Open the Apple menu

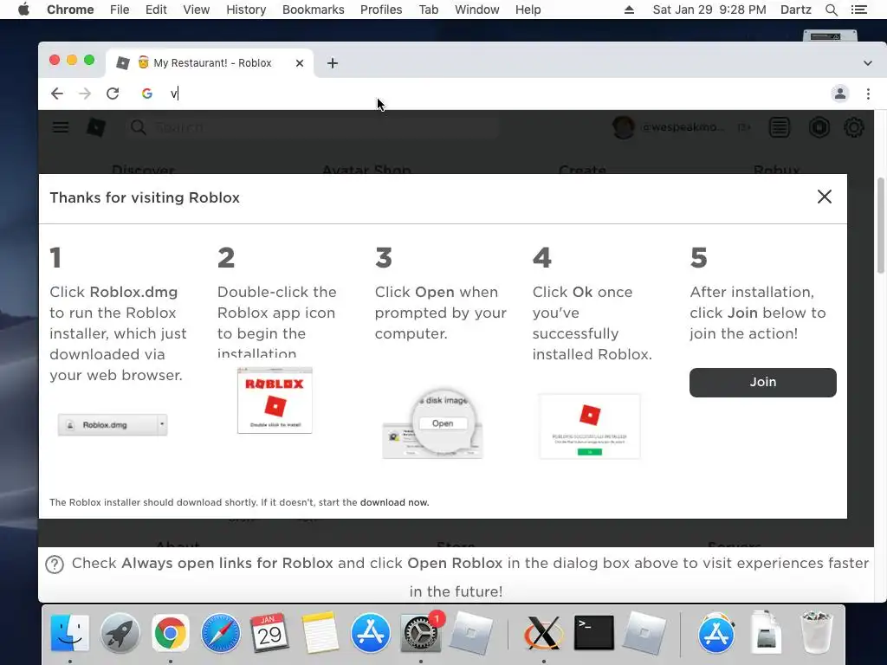23,10
